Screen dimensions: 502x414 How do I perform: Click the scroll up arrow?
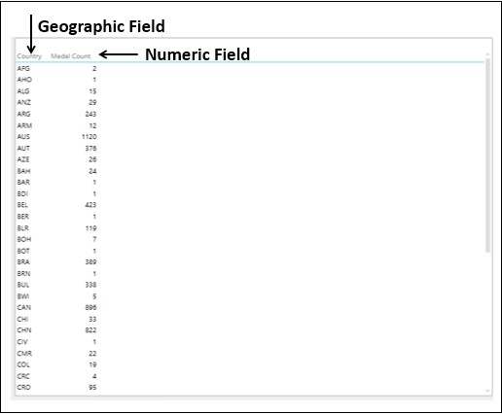[487, 54]
